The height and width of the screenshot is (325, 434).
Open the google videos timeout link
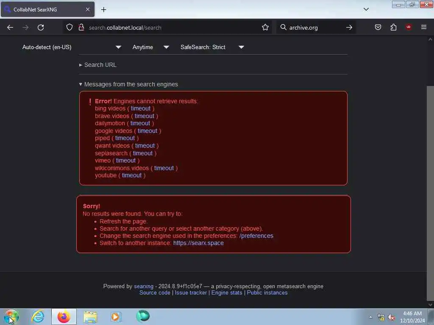[x=147, y=131]
